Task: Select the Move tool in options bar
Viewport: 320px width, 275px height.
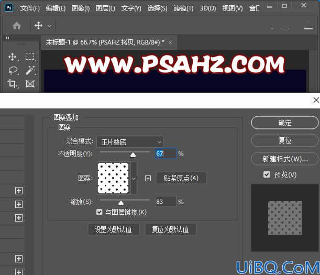Action: pyautogui.click(x=38, y=26)
